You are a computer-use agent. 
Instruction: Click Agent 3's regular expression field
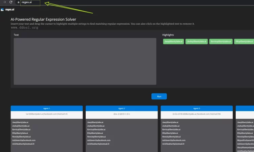coord(197,115)
